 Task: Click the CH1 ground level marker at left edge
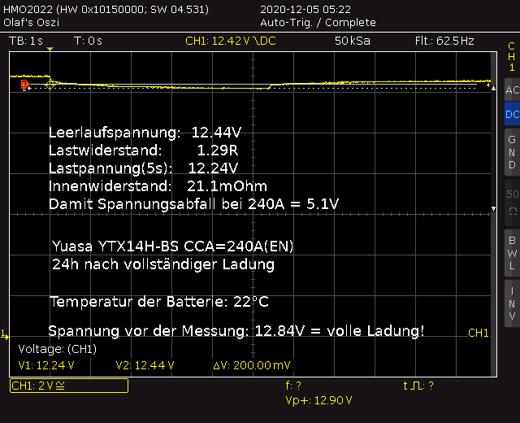point(3,334)
